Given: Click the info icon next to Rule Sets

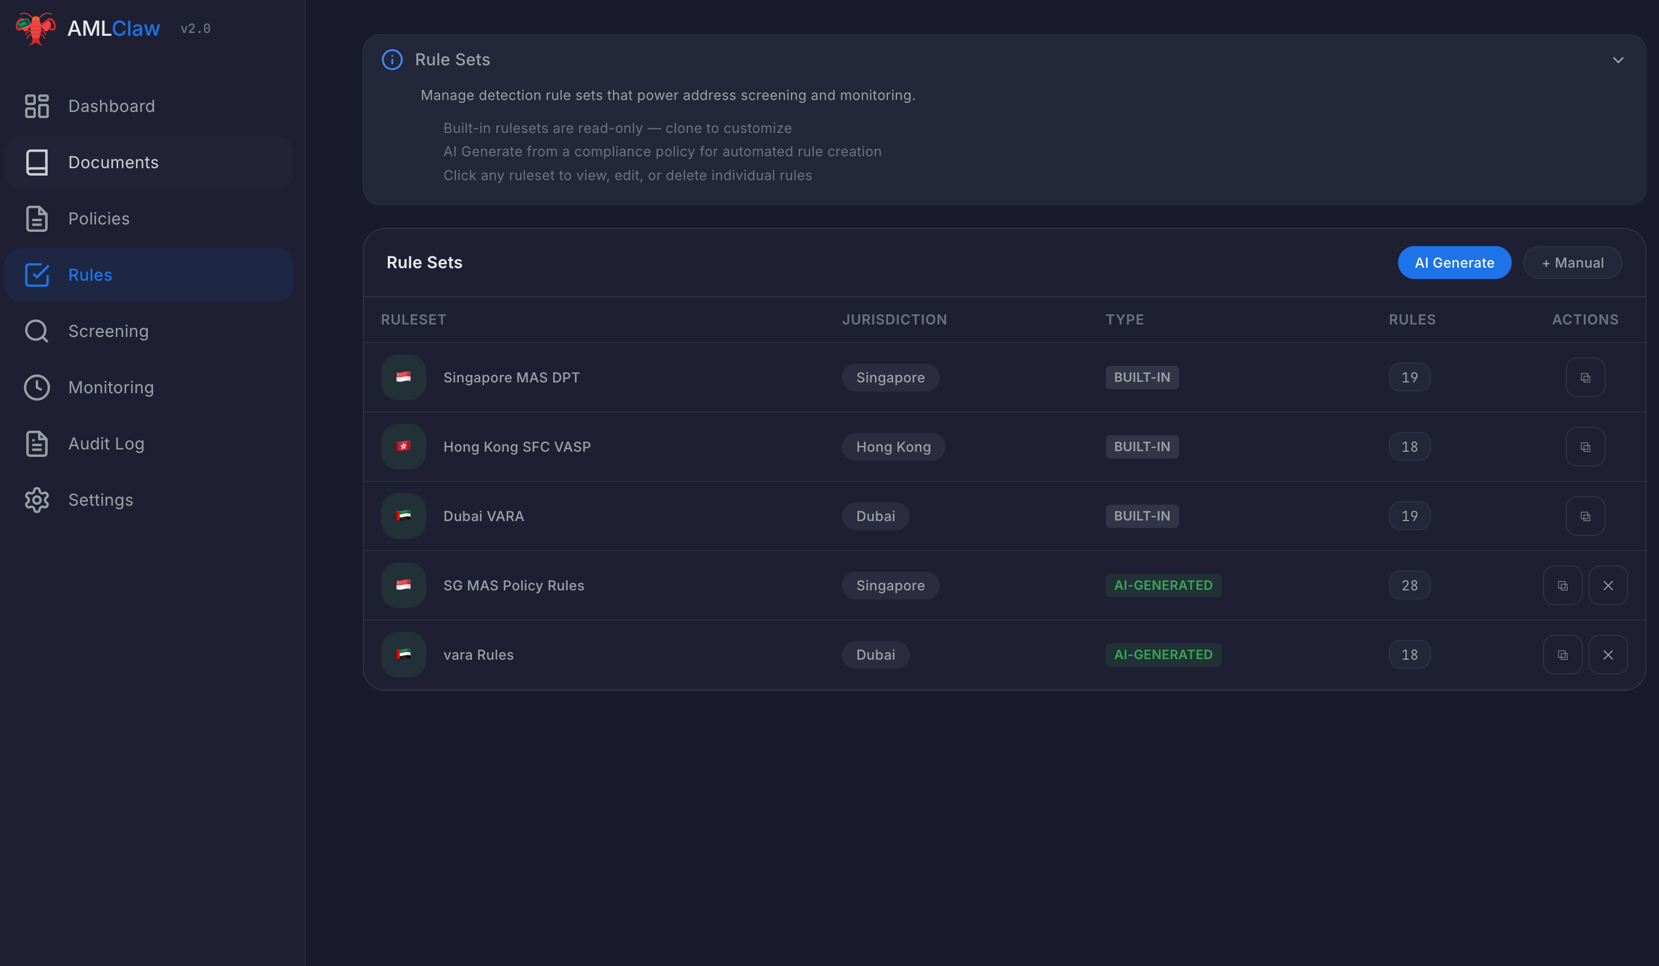Looking at the screenshot, I should (x=392, y=60).
